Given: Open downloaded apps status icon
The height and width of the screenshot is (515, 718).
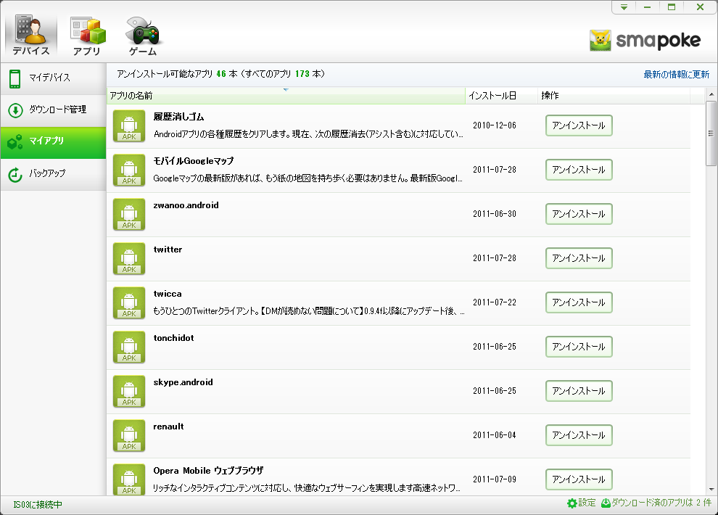Looking at the screenshot, I should [606, 503].
